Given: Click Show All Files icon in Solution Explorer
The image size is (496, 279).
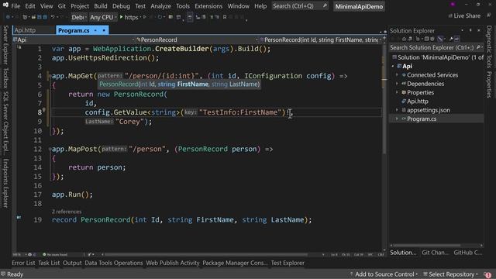Looking at the screenshot, I should click(432, 39).
